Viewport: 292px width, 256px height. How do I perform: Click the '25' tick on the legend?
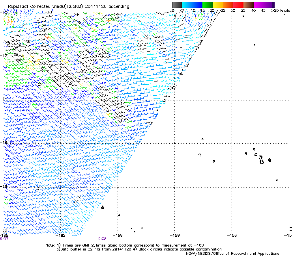click(223, 11)
